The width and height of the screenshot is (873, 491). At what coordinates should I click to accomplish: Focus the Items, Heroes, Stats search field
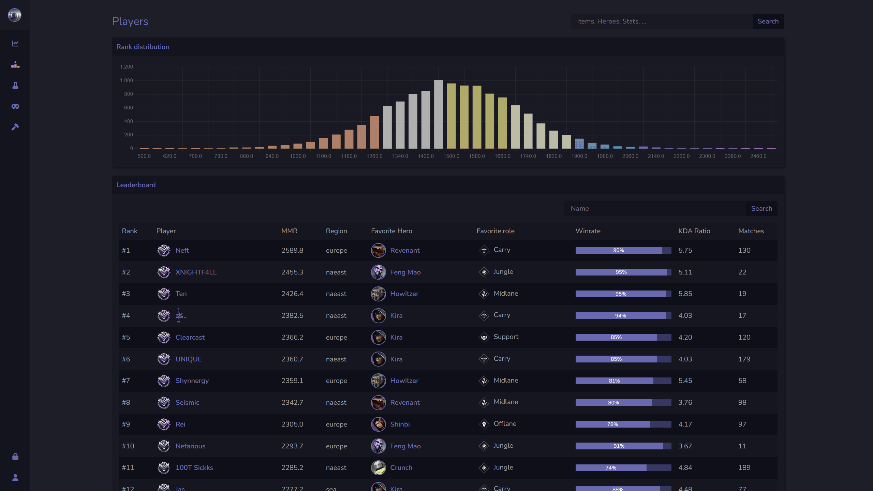click(x=662, y=21)
